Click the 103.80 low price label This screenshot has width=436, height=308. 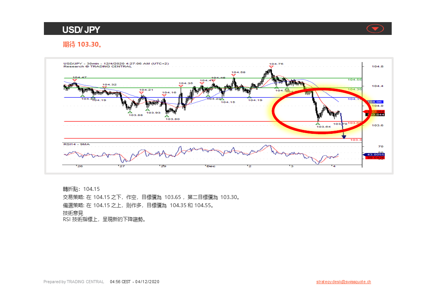(x=173, y=119)
